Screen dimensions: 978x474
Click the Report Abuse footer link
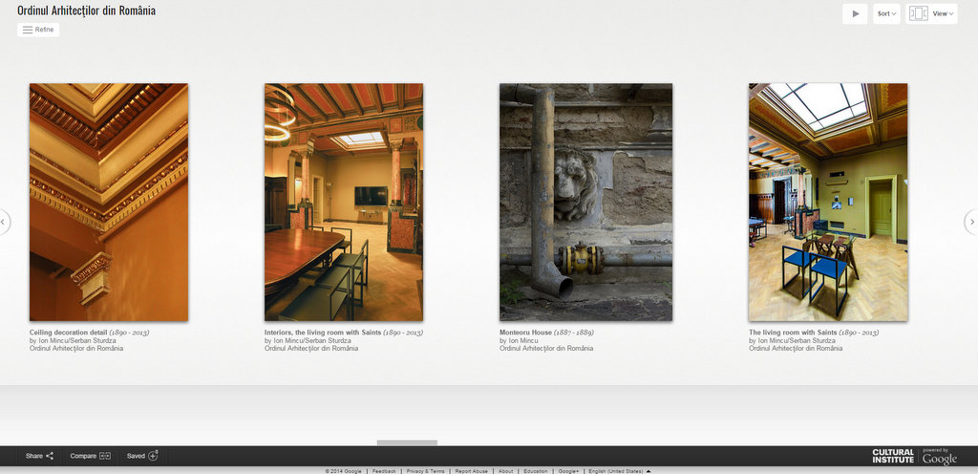[x=471, y=471]
